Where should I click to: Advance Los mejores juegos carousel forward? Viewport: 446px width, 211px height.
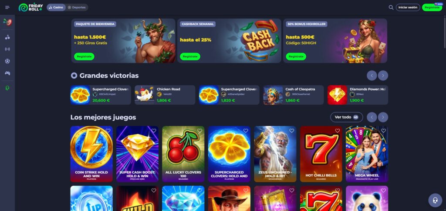383,117
